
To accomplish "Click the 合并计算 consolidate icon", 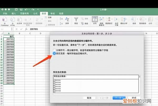I will [116, 19].
